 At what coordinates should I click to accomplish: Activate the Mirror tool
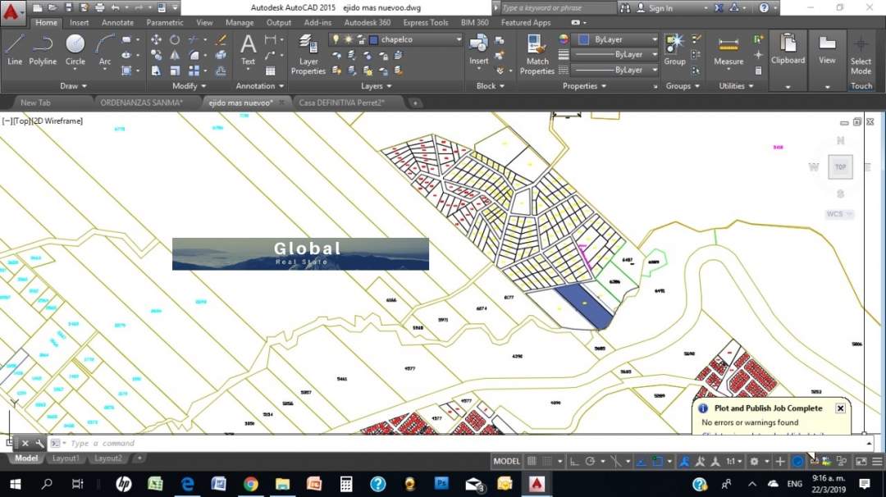pyautogui.click(x=176, y=55)
